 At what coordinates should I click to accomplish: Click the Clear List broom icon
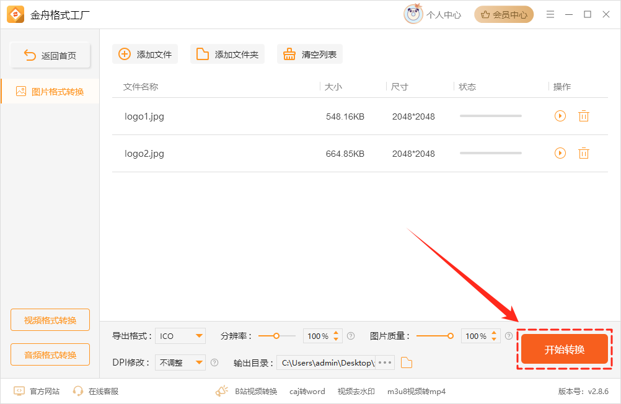pos(289,54)
